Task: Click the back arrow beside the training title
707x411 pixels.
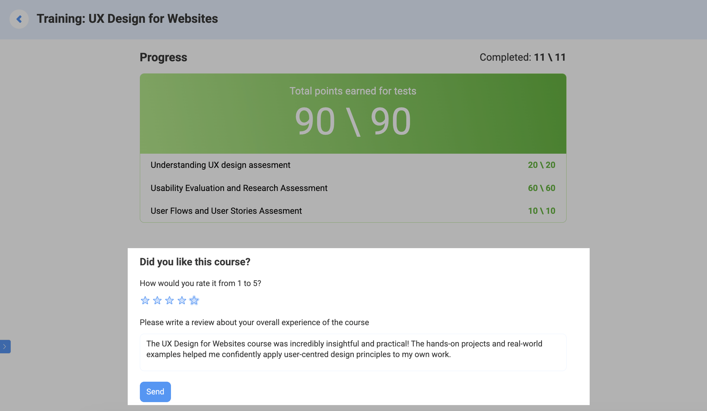Action: coord(19,19)
